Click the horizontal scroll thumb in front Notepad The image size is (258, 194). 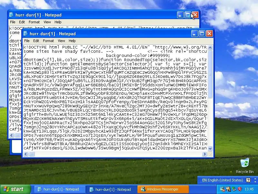[x=32, y=154]
